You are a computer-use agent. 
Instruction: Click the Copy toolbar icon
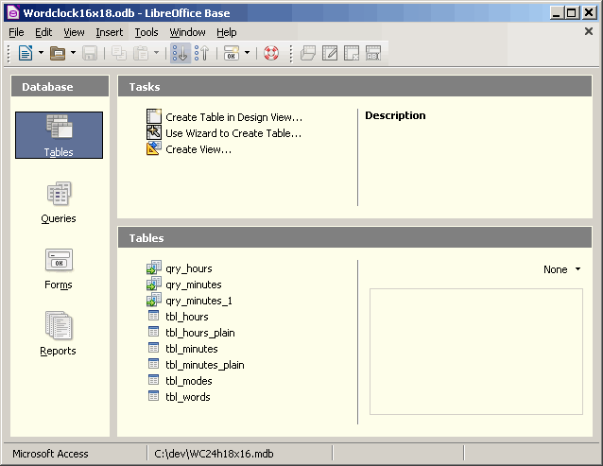coord(119,53)
